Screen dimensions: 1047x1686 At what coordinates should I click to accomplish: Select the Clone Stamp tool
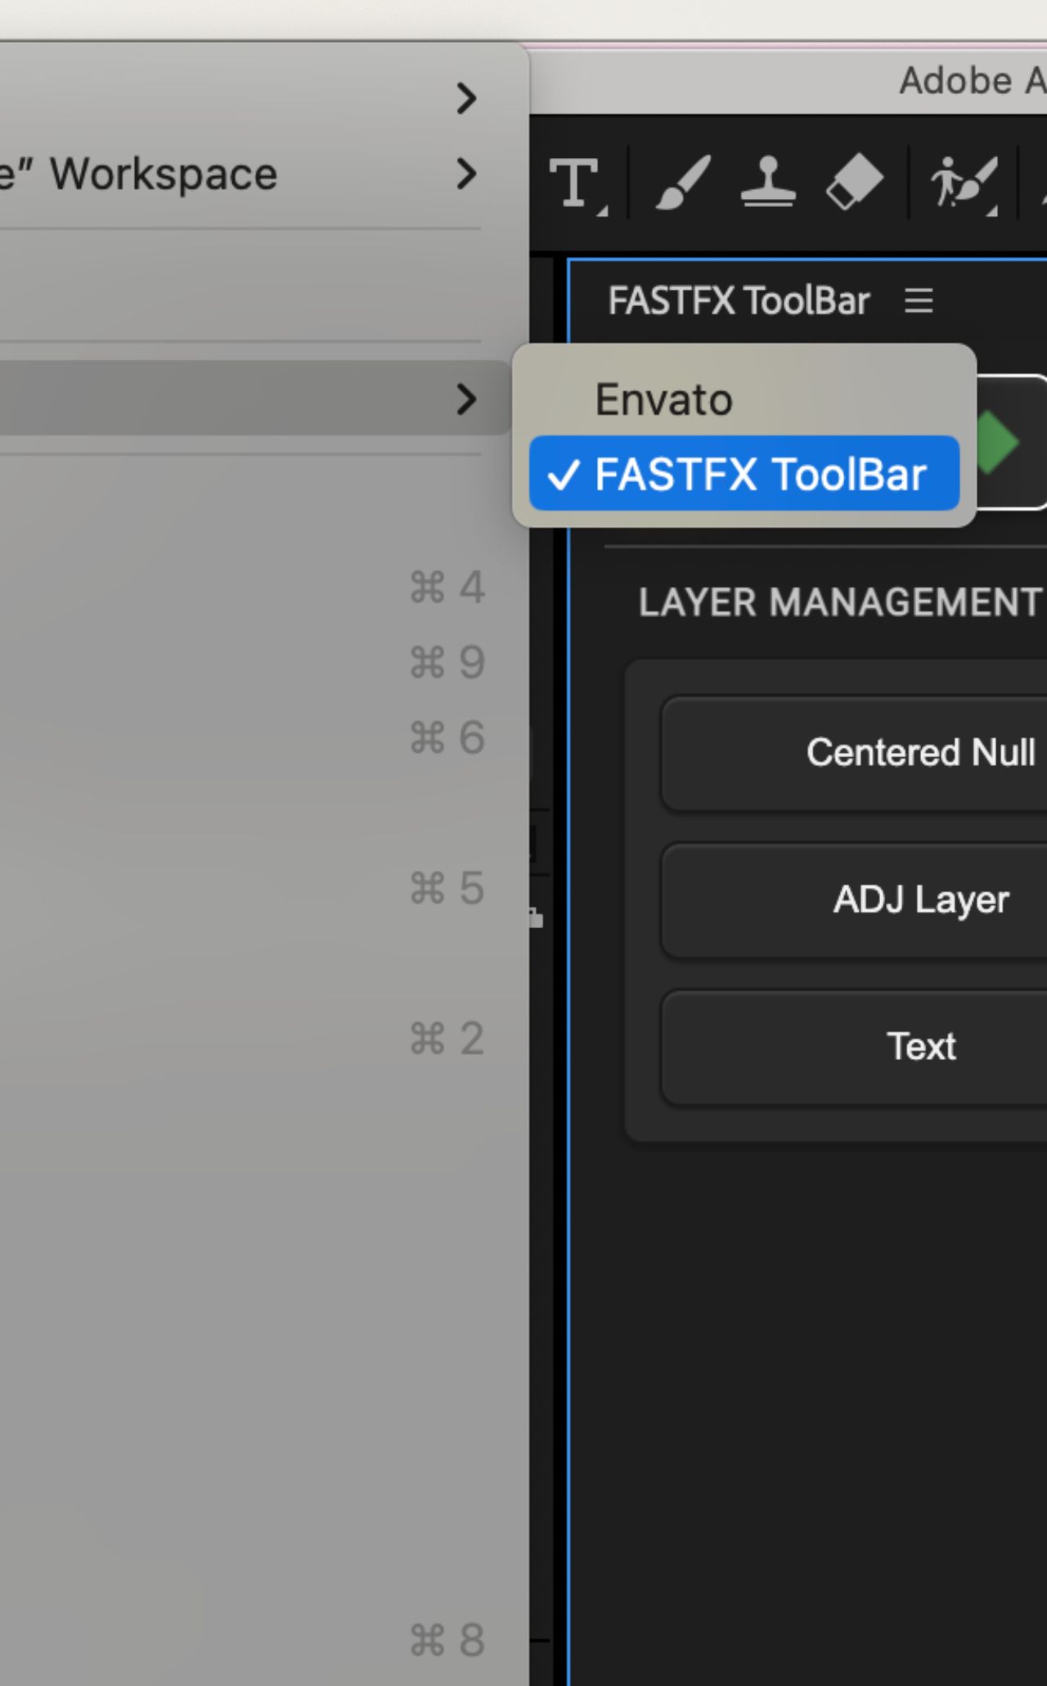pos(768,181)
